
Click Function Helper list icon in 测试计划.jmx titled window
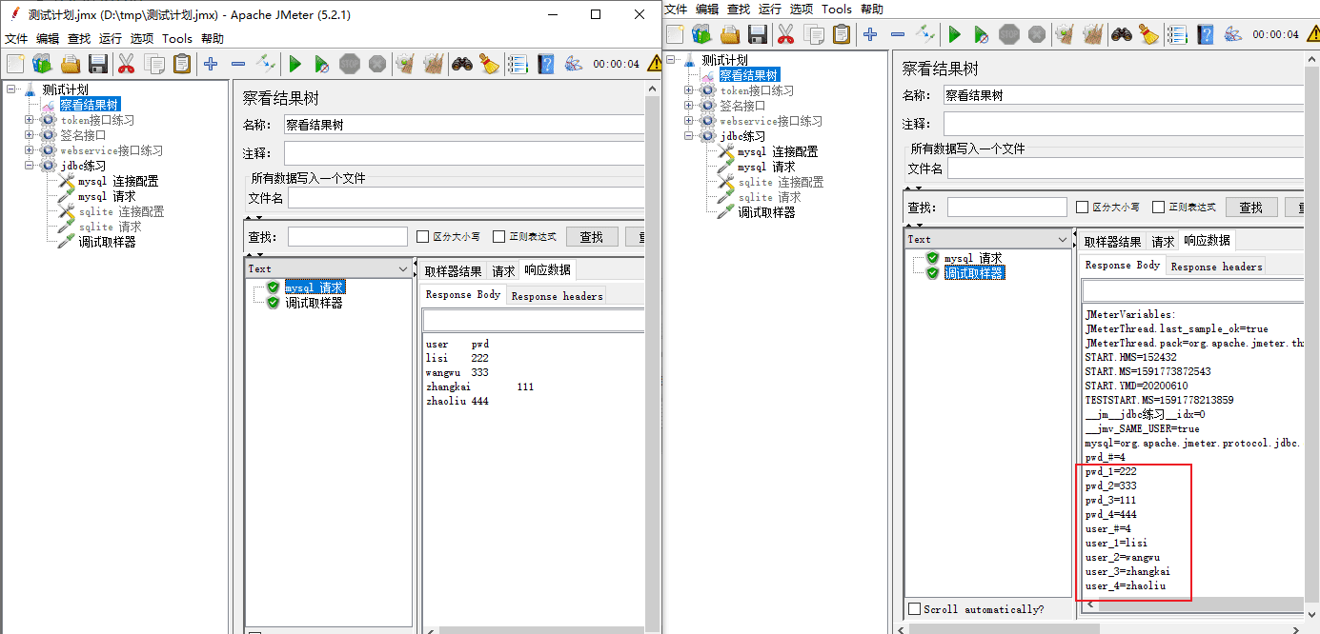(518, 64)
